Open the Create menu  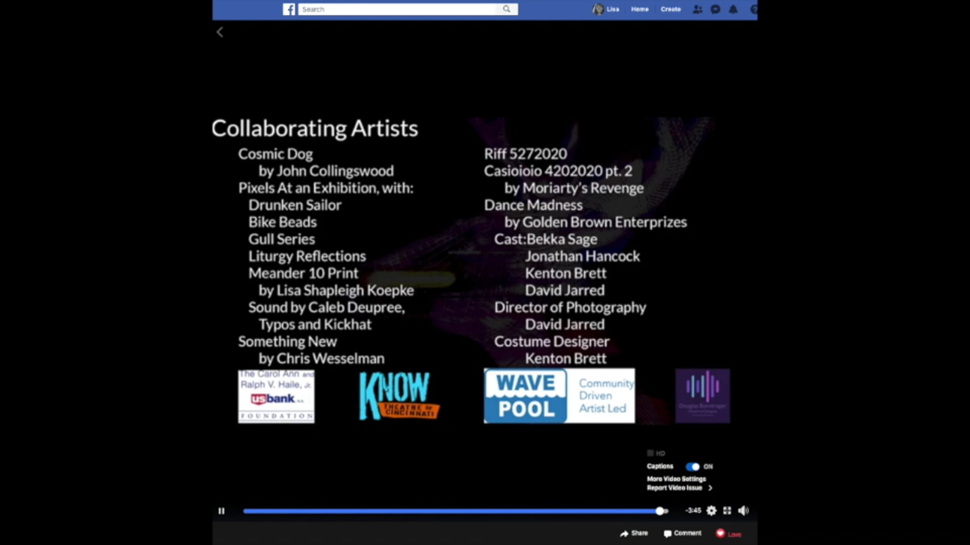(x=671, y=9)
